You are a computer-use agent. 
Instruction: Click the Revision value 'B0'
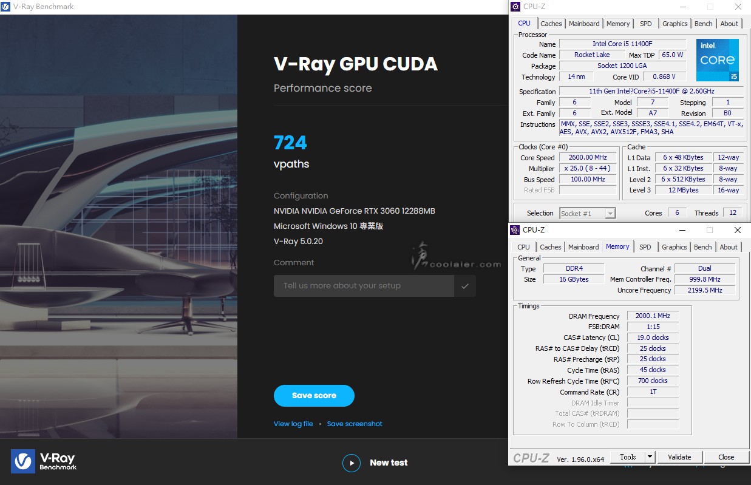click(728, 114)
